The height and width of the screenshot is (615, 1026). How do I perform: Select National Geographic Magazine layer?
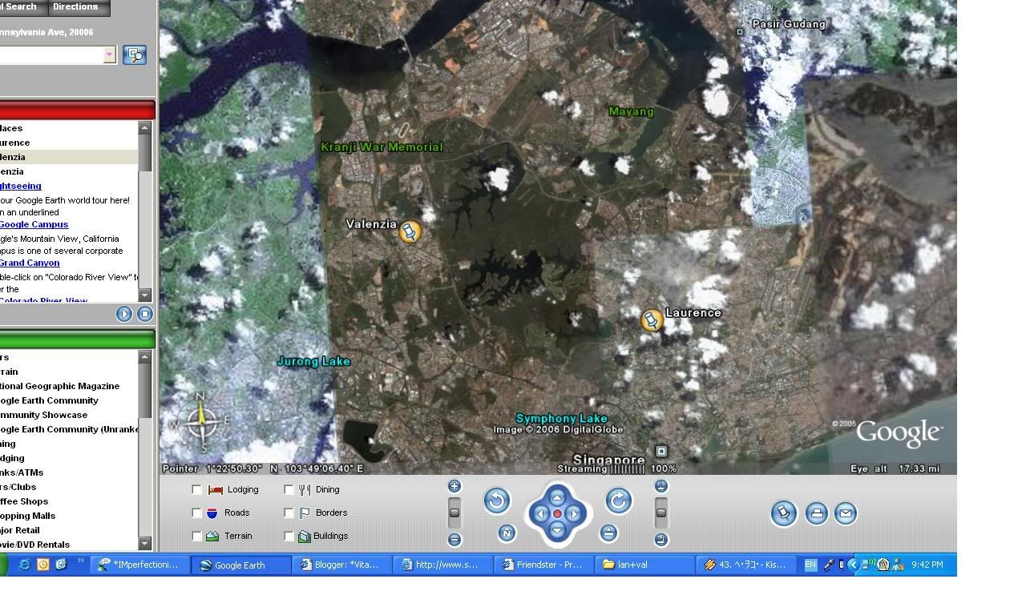59,386
